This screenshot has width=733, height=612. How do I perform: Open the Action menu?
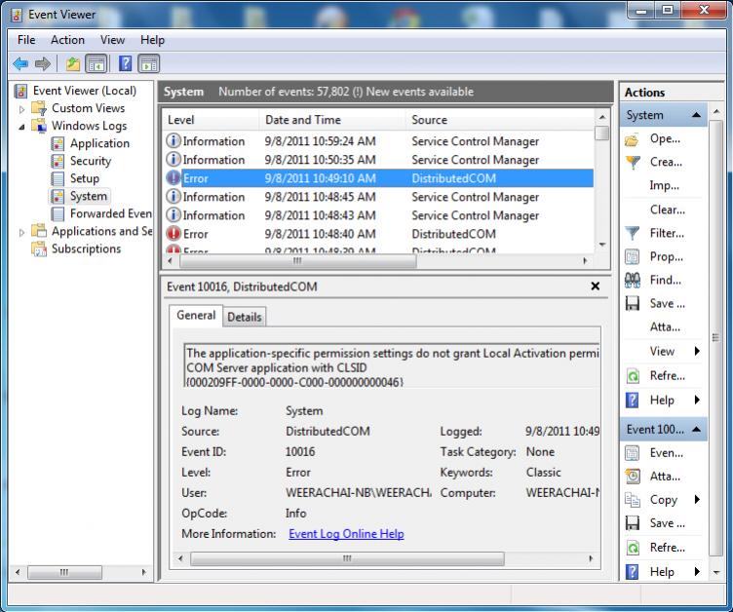[67, 40]
